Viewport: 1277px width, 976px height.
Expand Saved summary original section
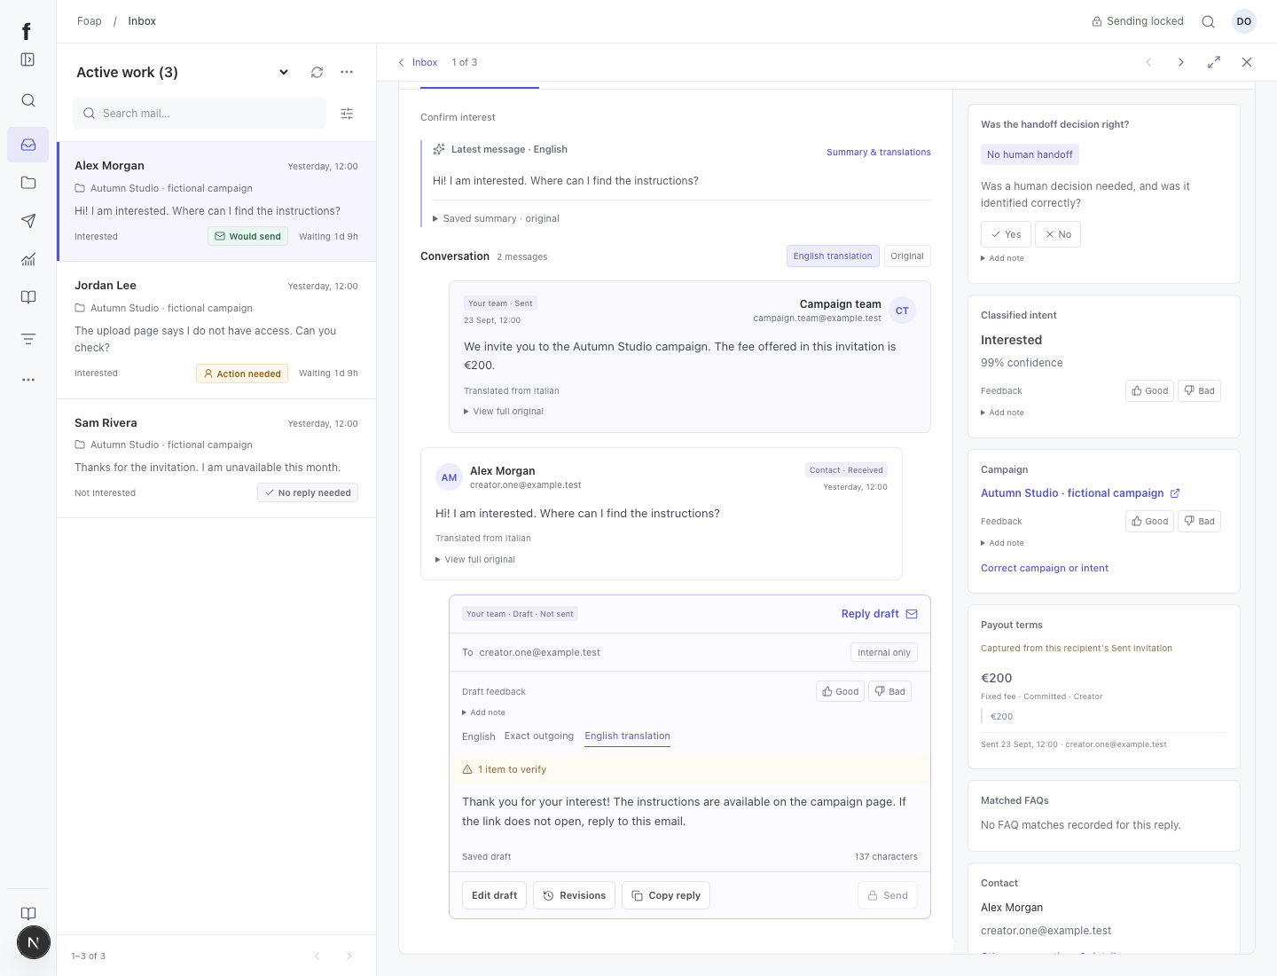click(x=497, y=218)
